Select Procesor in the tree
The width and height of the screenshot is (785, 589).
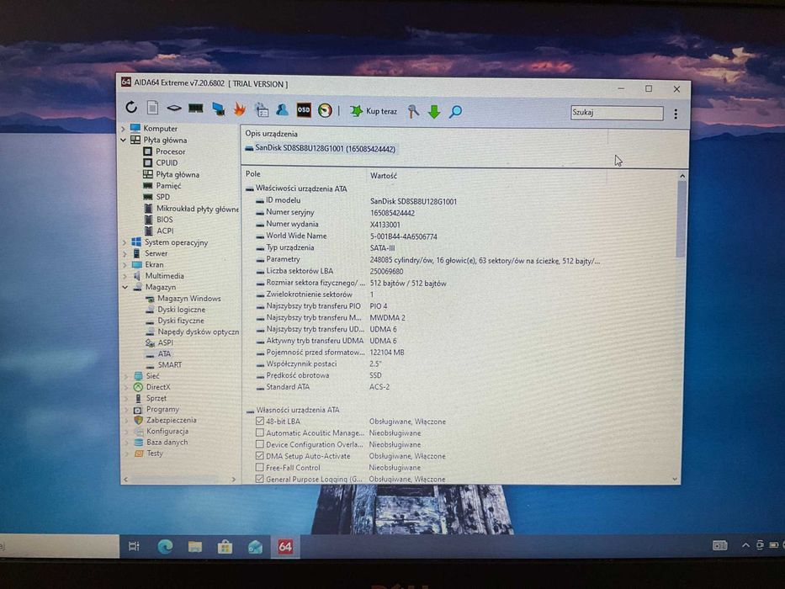170,151
